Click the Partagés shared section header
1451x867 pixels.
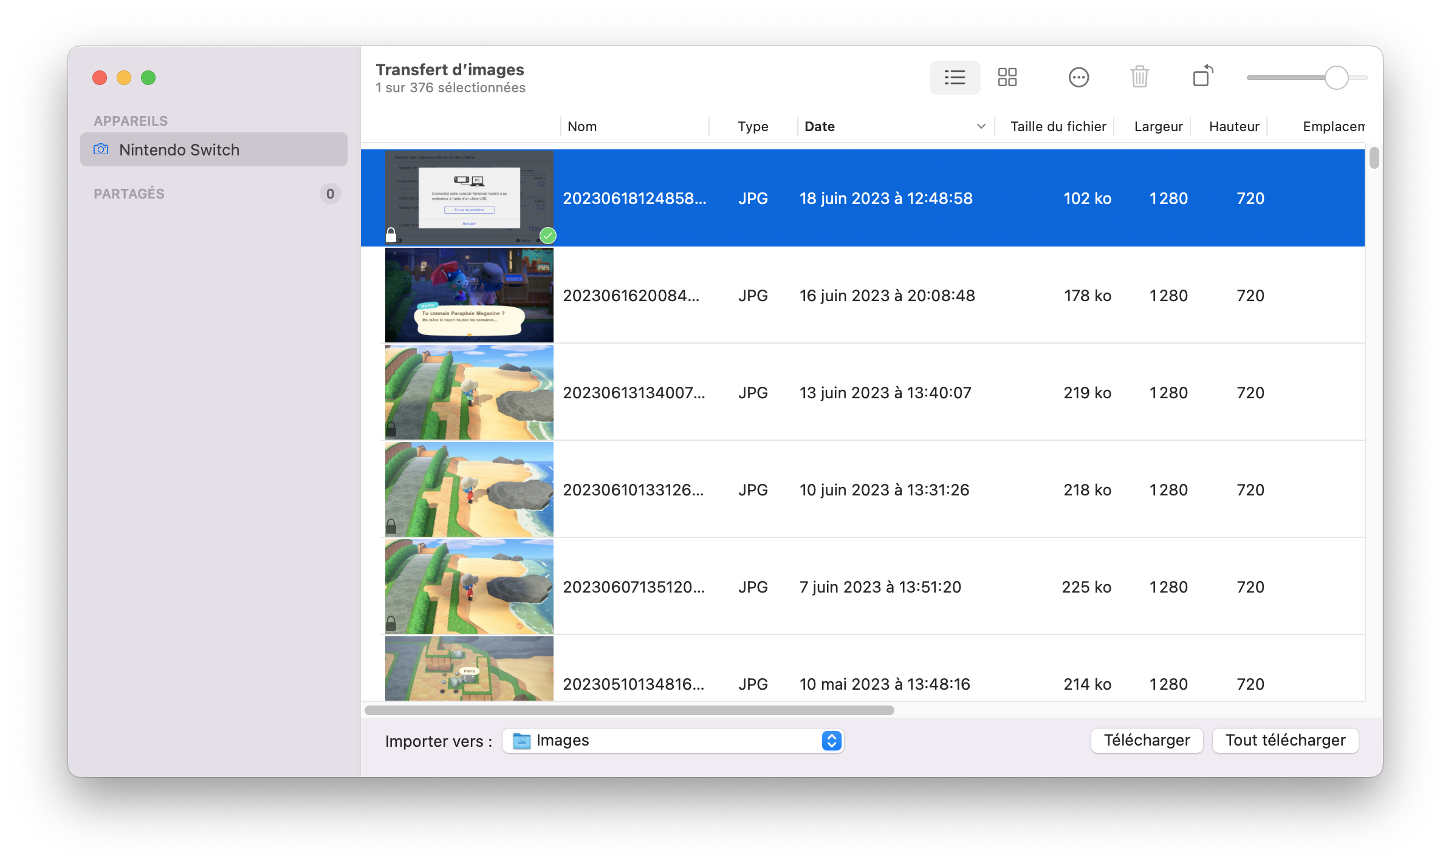pyautogui.click(x=129, y=194)
